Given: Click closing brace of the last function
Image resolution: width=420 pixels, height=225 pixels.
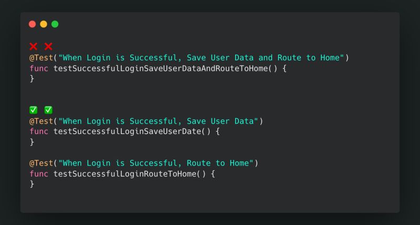Looking at the screenshot, I should [31, 184].
